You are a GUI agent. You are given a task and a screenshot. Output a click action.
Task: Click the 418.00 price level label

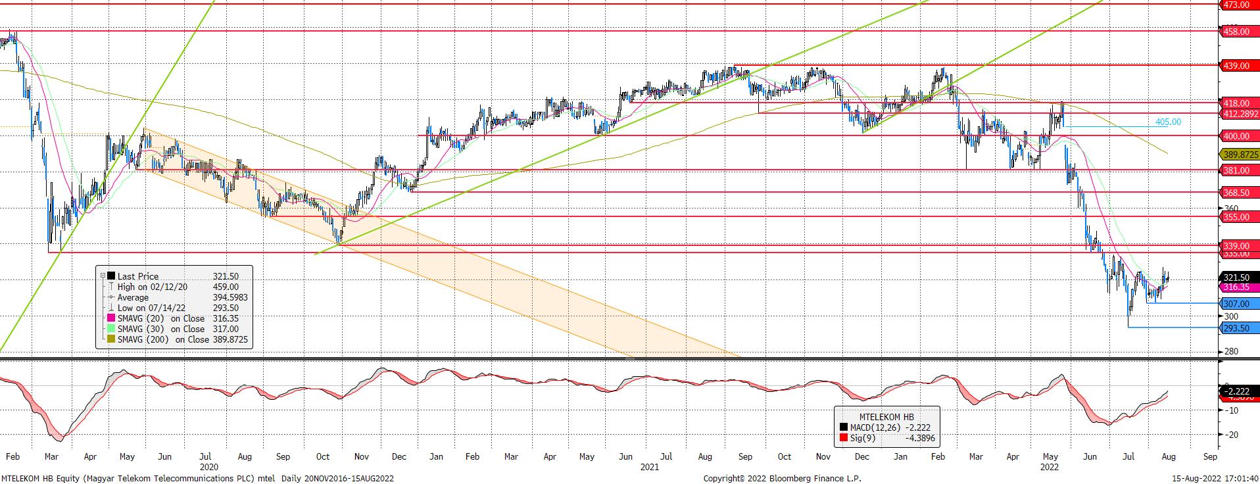pyautogui.click(x=1240, y=103)
